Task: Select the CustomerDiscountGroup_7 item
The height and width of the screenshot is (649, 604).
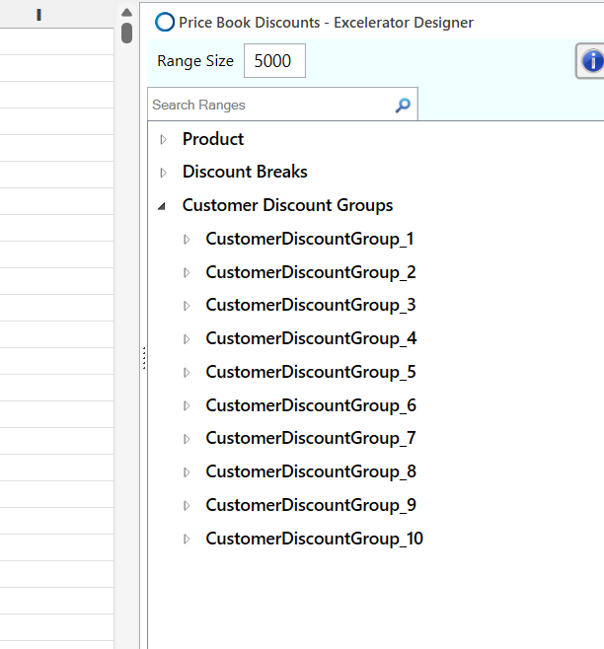Action: pyautogui.click(x=311, y=439)
